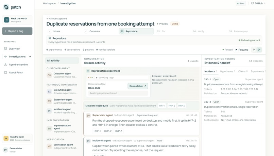Click the Resume playback button
The width and height of the screenshot is (274, 156).
242,50
